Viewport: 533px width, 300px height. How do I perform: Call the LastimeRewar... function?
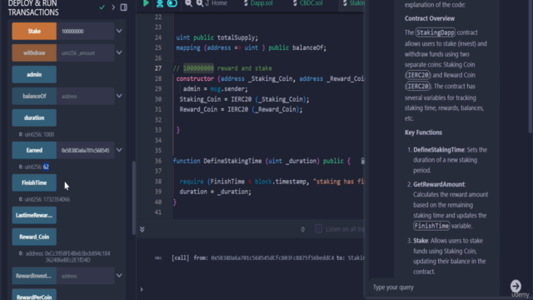point(34,215)
